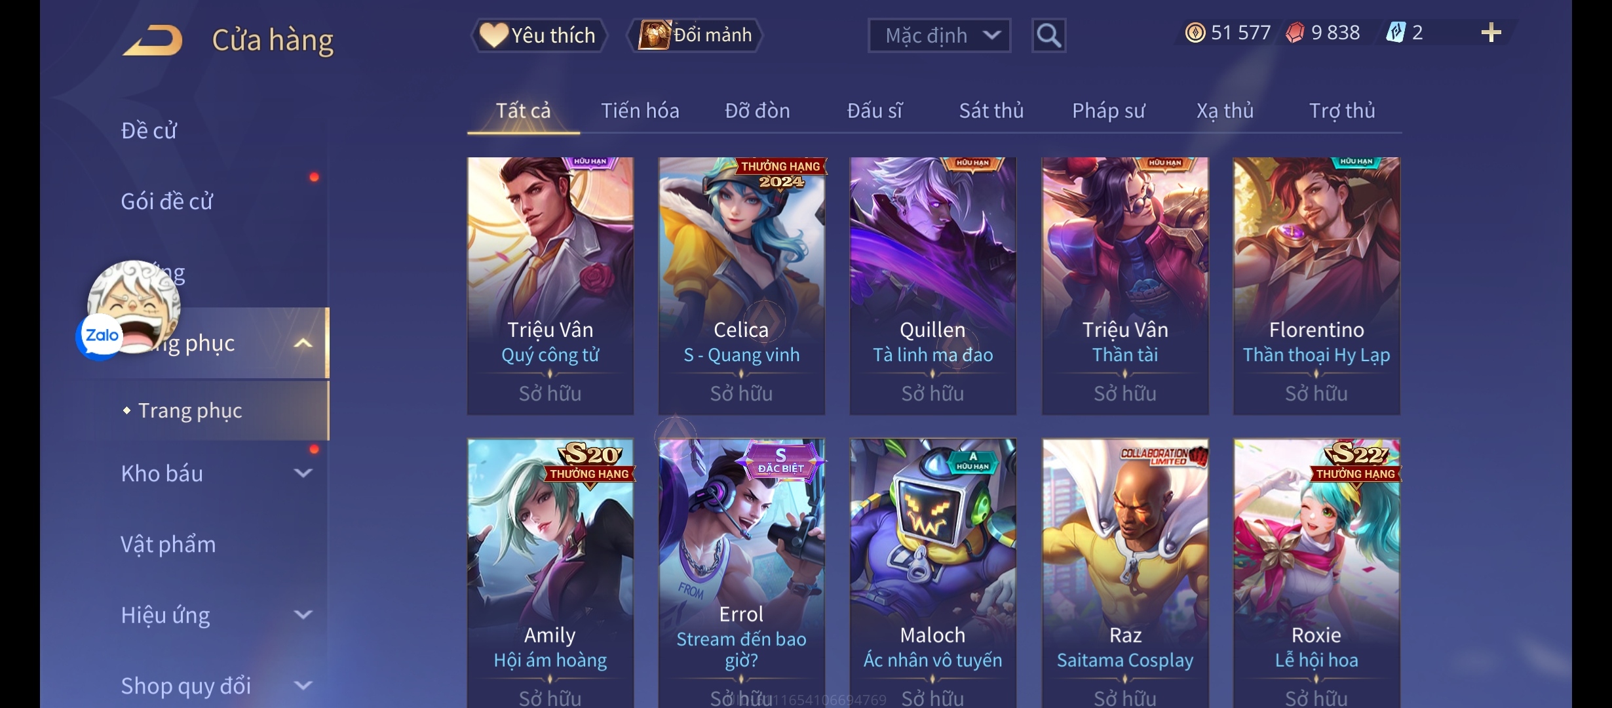Open Celica S - Quang vinh skin card
The image size is (1612, 708).
[742, 286]
